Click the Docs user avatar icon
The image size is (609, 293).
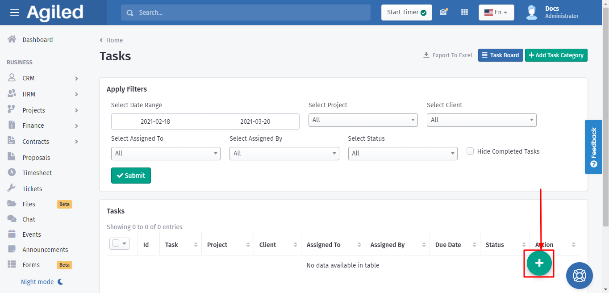pos(531,13)
